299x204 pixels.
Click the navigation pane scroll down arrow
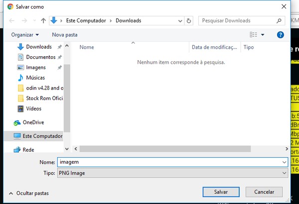tap(67, 149)
